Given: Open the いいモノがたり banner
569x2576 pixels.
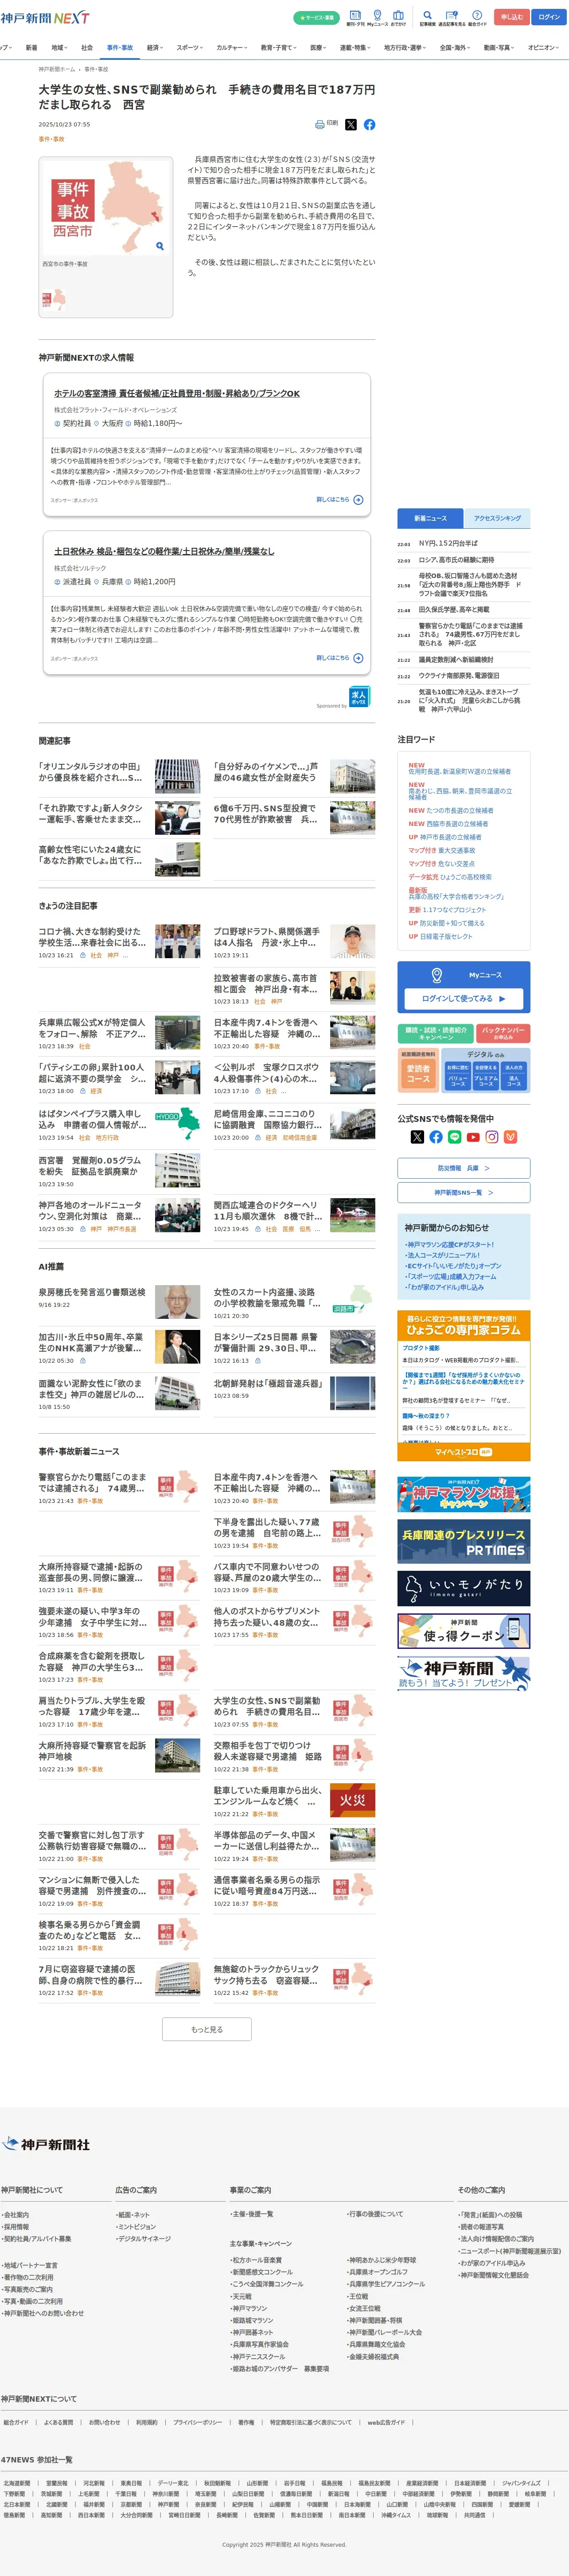Looking at the screenshot, I should click(463, 1587).
